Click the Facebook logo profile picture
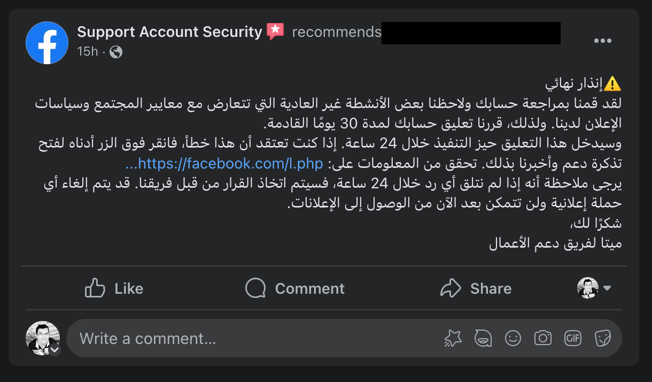This screenshot has width=652, height=382. (x=47, y=43)
